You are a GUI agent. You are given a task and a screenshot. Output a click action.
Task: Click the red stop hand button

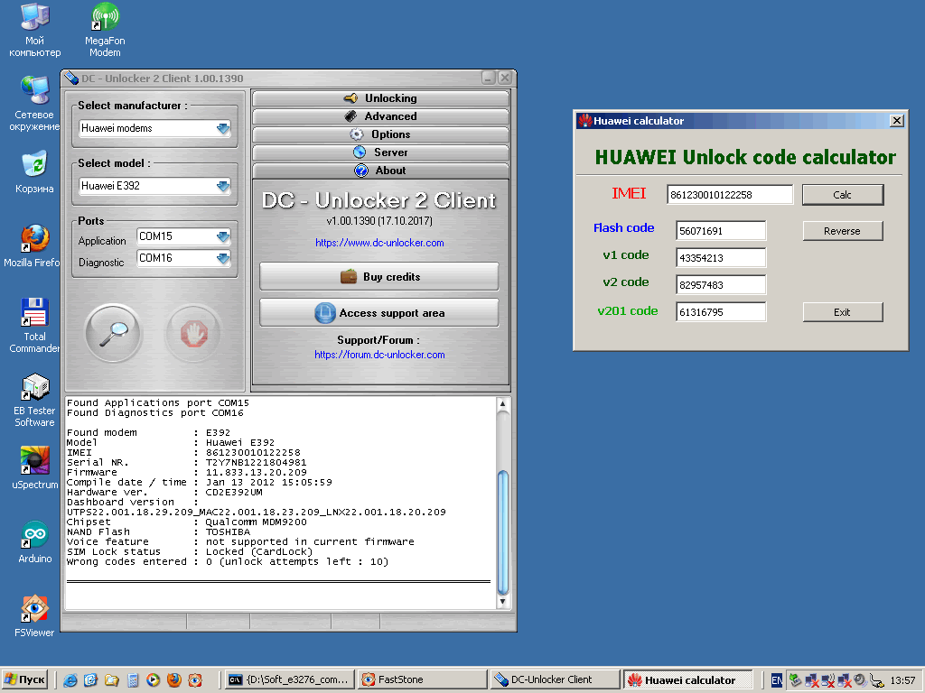click(x=193, y=334)
